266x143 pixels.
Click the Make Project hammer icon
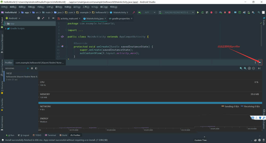tap(134, 13)
